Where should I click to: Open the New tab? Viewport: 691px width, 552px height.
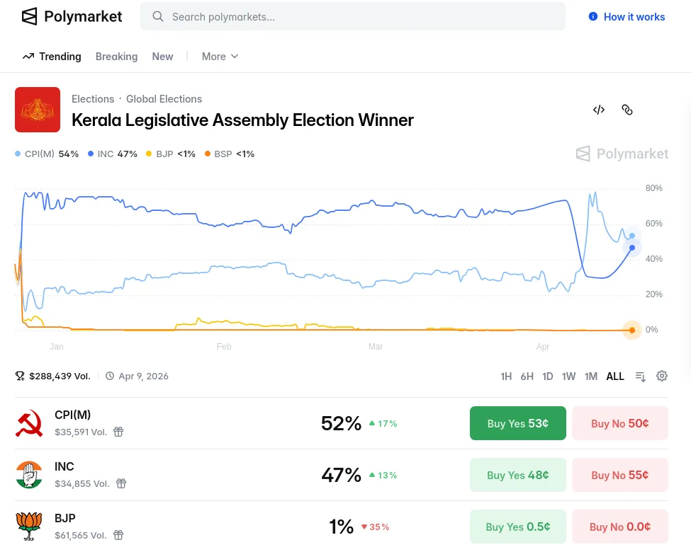[x=162, y=57]
